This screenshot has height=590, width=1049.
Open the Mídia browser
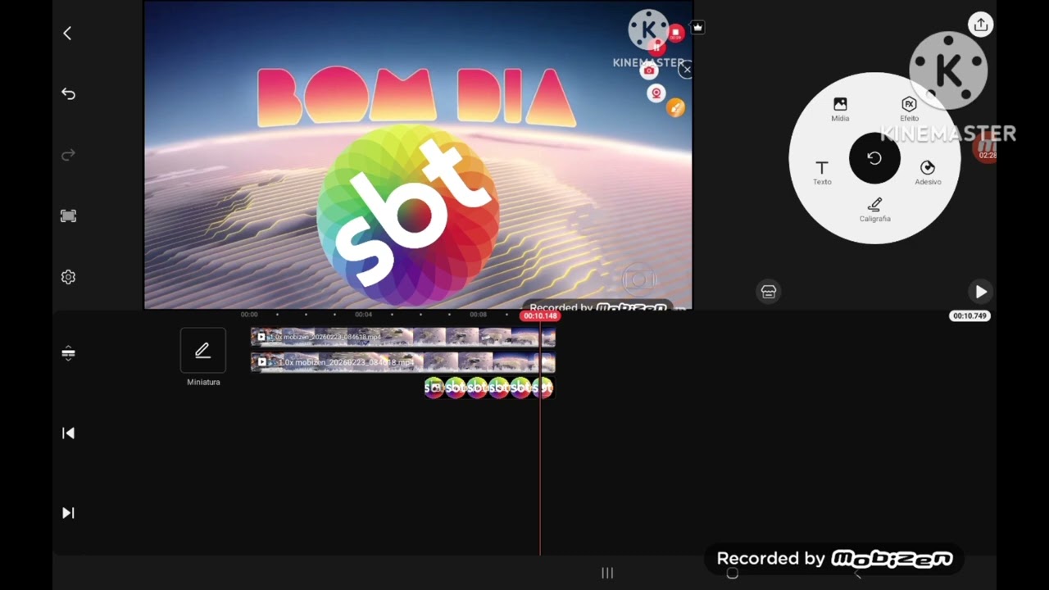[x=840, y=108]
